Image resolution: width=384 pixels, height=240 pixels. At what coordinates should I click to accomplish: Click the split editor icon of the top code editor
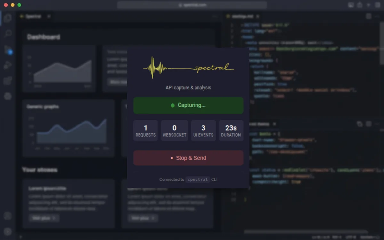(x=369, y=16)
